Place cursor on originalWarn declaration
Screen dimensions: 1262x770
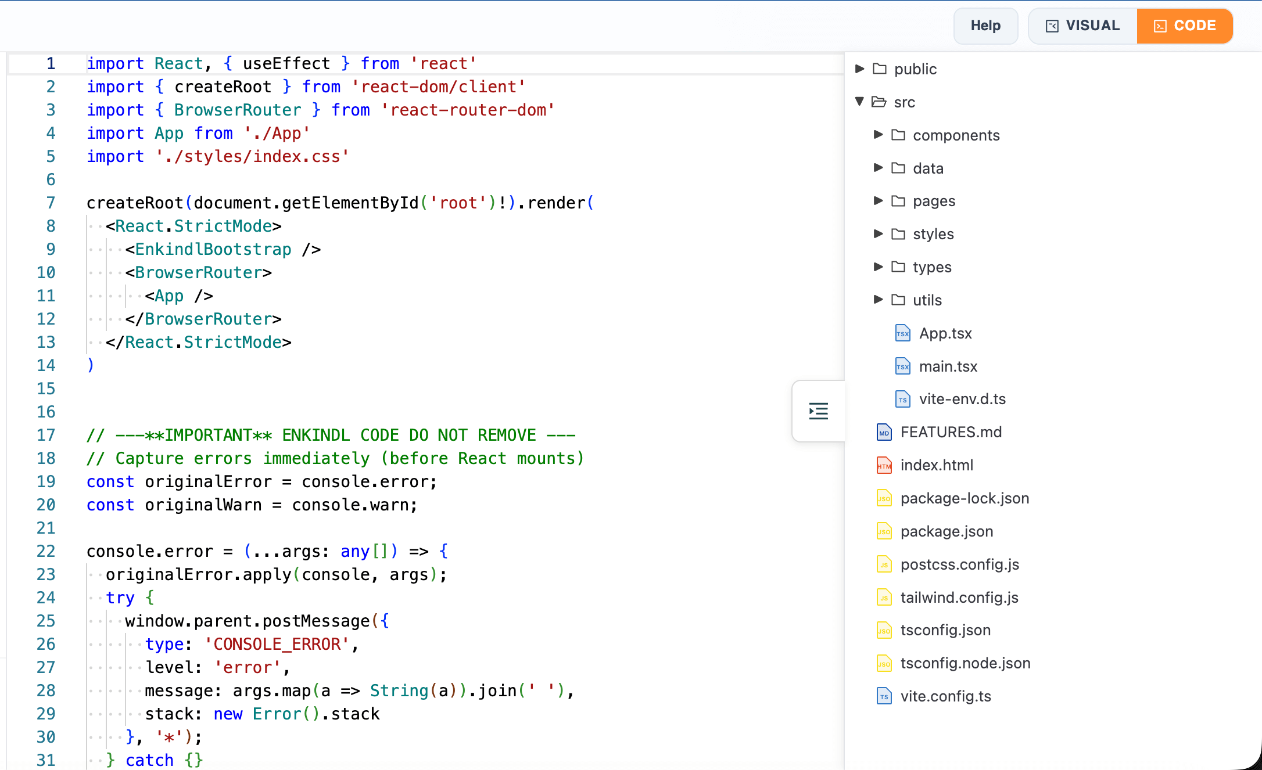252,505
